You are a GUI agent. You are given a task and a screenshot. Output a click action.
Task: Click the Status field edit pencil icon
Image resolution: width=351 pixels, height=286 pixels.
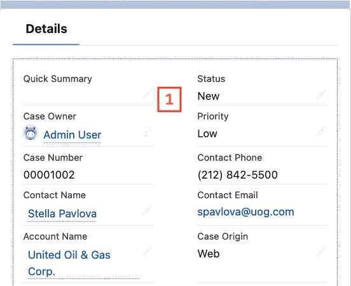321,95
